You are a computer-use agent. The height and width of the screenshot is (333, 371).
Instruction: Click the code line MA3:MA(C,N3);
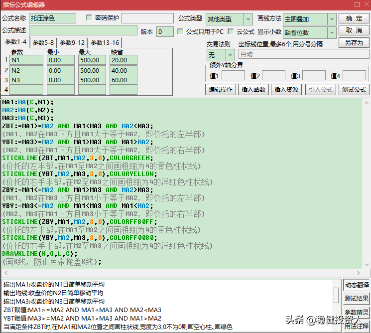[x=28, y=118]
